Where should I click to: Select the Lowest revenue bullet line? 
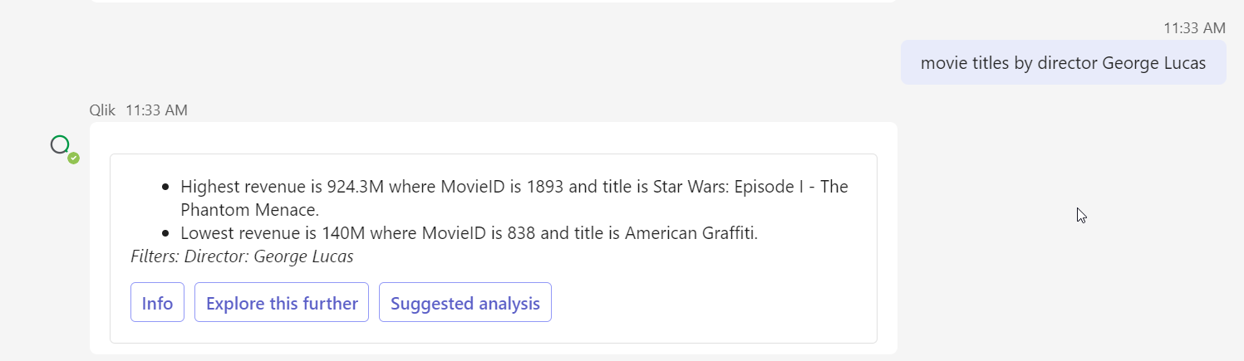[x=470, y=233]
